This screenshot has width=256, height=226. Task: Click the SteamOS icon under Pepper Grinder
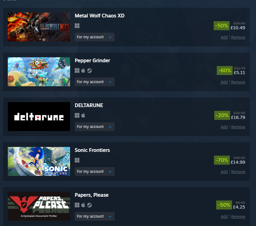89,70
